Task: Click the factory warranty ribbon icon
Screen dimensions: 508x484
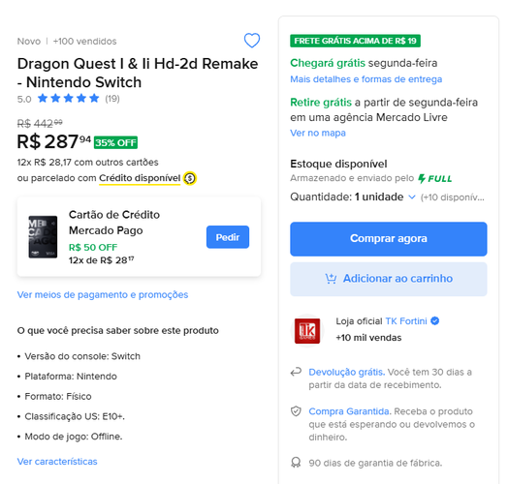Action: click(x=296, y=463)
